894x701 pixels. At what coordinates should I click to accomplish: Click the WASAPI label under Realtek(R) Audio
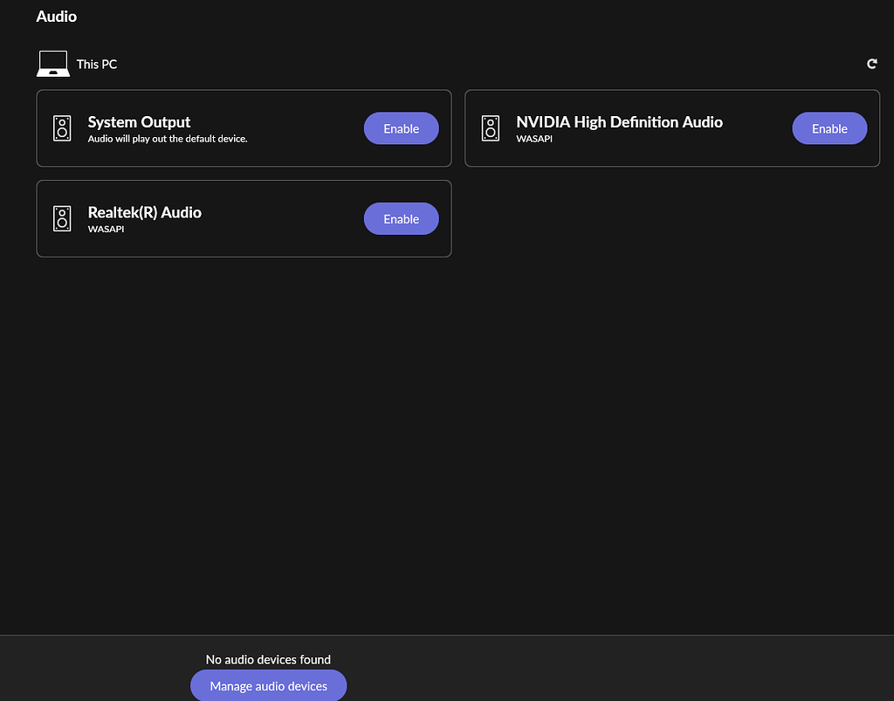(106, 229)
